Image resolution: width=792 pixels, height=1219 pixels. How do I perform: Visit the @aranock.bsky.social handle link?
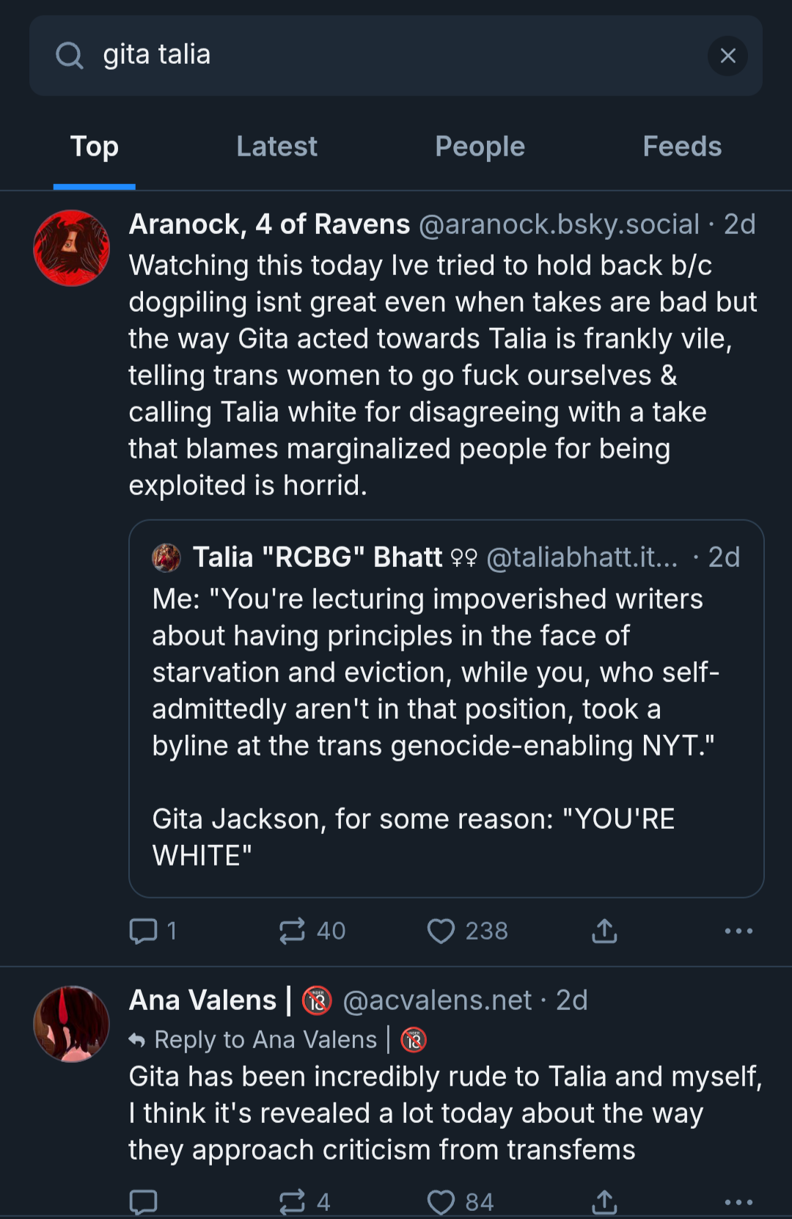(559, 224)
